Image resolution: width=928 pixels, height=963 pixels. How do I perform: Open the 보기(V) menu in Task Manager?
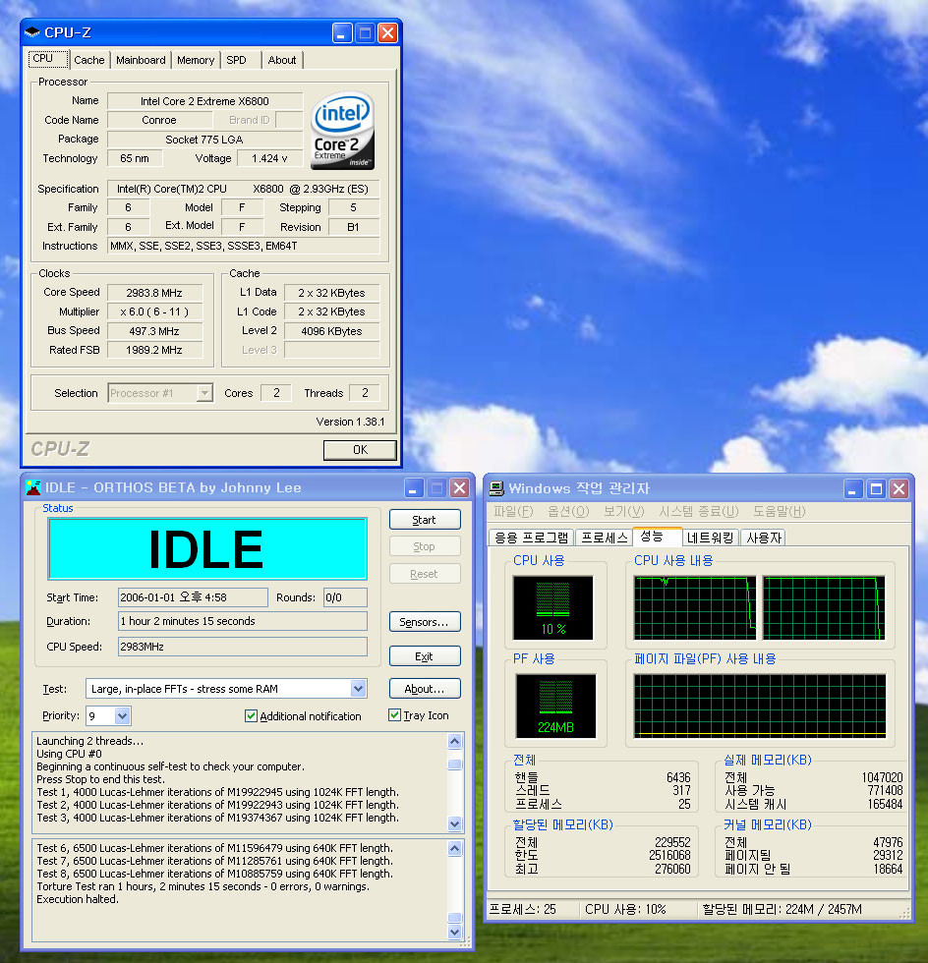[624, 512]
